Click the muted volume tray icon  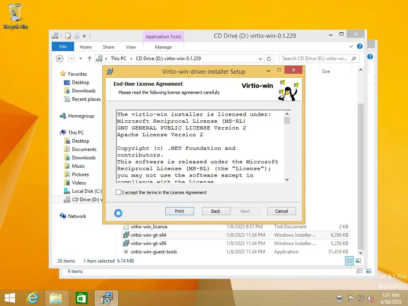(371, 298)
